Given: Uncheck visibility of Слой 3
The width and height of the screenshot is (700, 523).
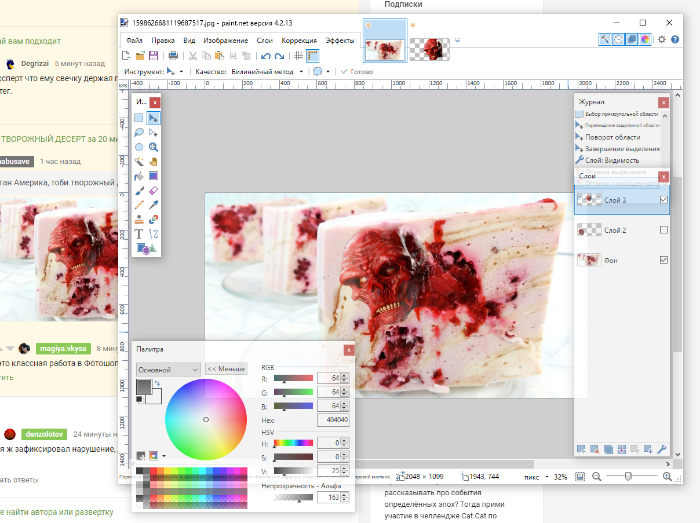Looking at the screenshot, I should point(663,200).
